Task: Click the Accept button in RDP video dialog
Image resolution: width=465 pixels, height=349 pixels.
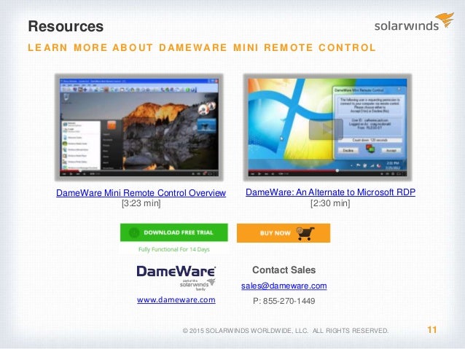Action: tap(391, 150)
